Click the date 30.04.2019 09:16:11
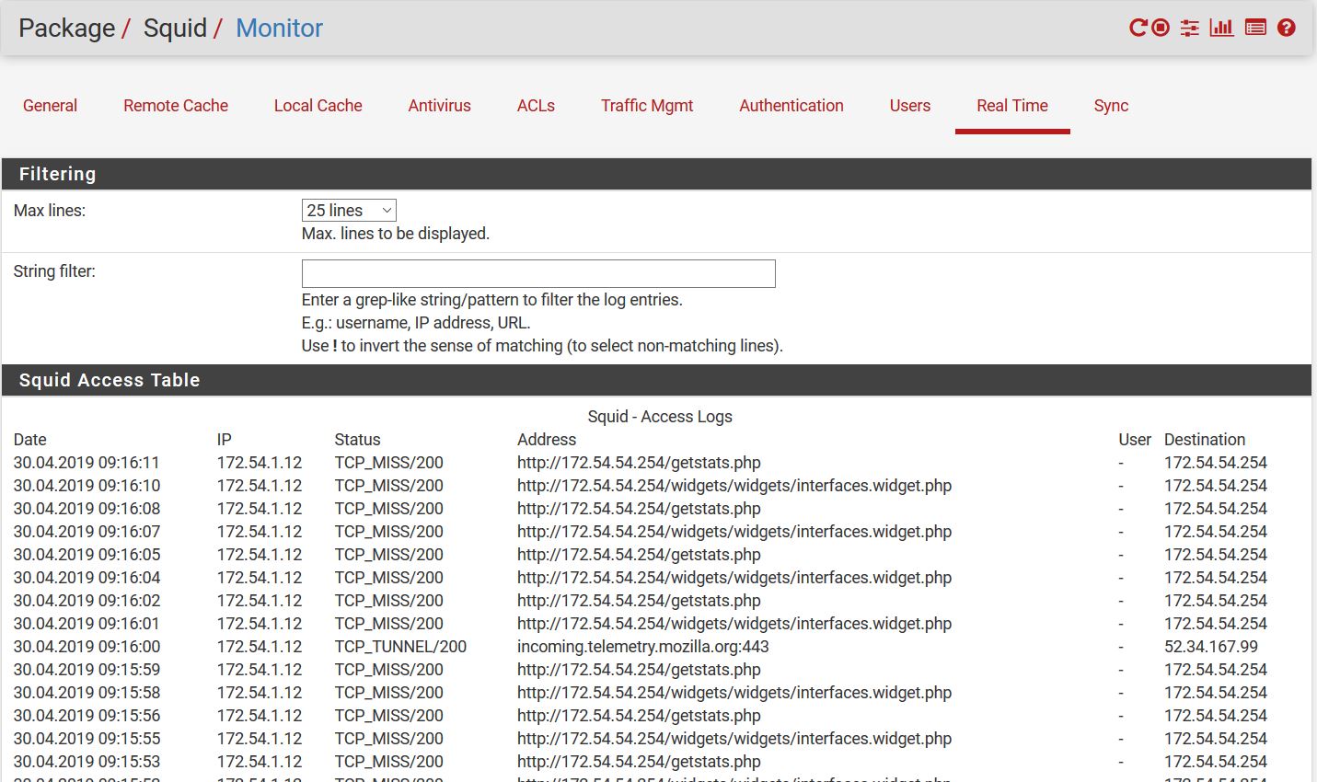The height and width of the screenshot is (782, 1317). (x=87, y=463)
